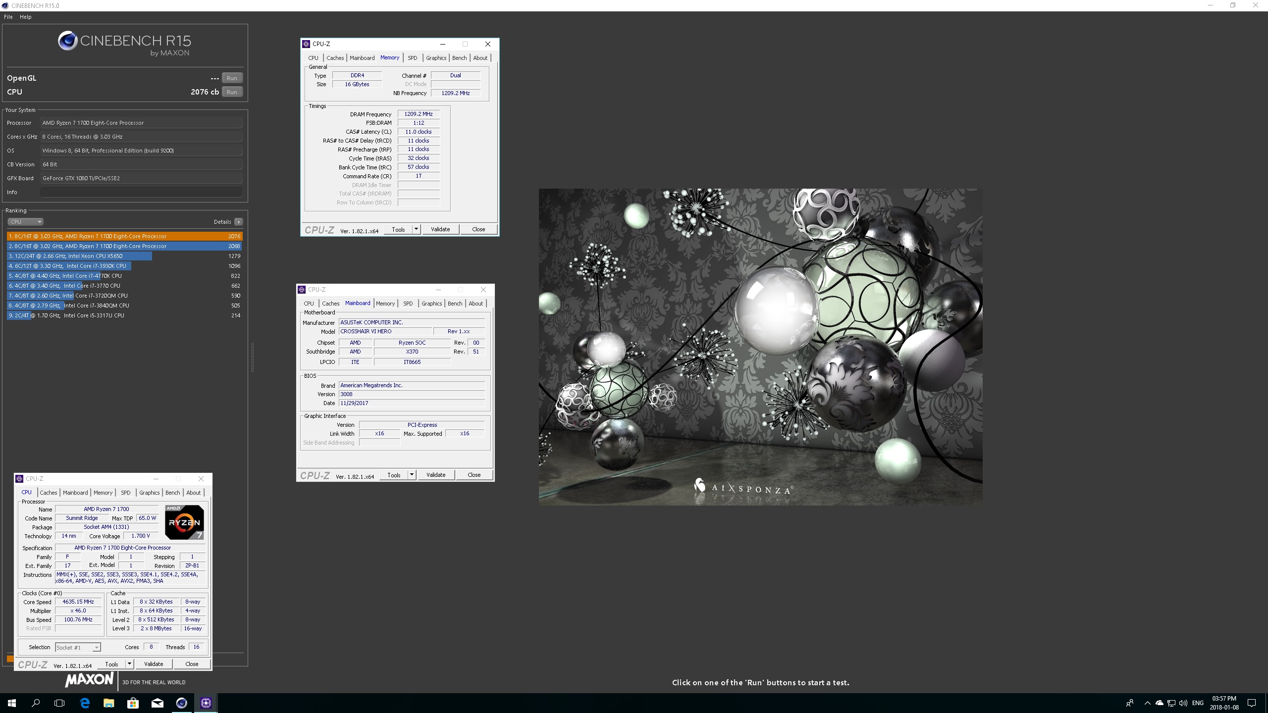Click the Ryzen 7 logo in CPU-Z

click(184, 522)
